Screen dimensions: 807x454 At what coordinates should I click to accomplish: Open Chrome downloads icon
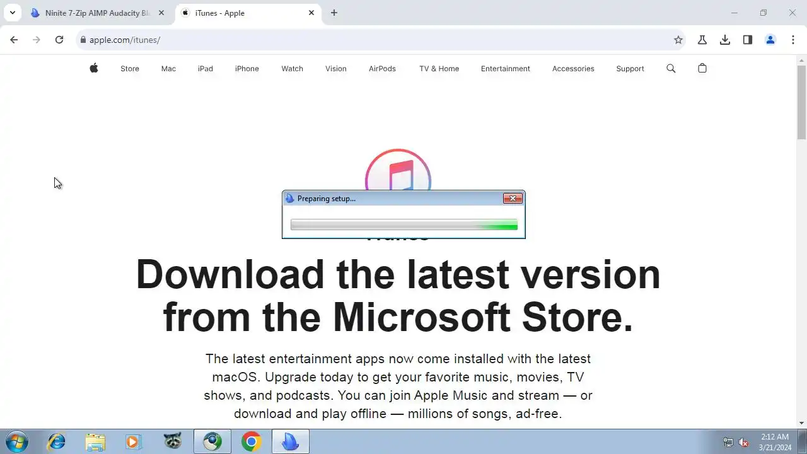pyautogui.click(x=725, y=40)
